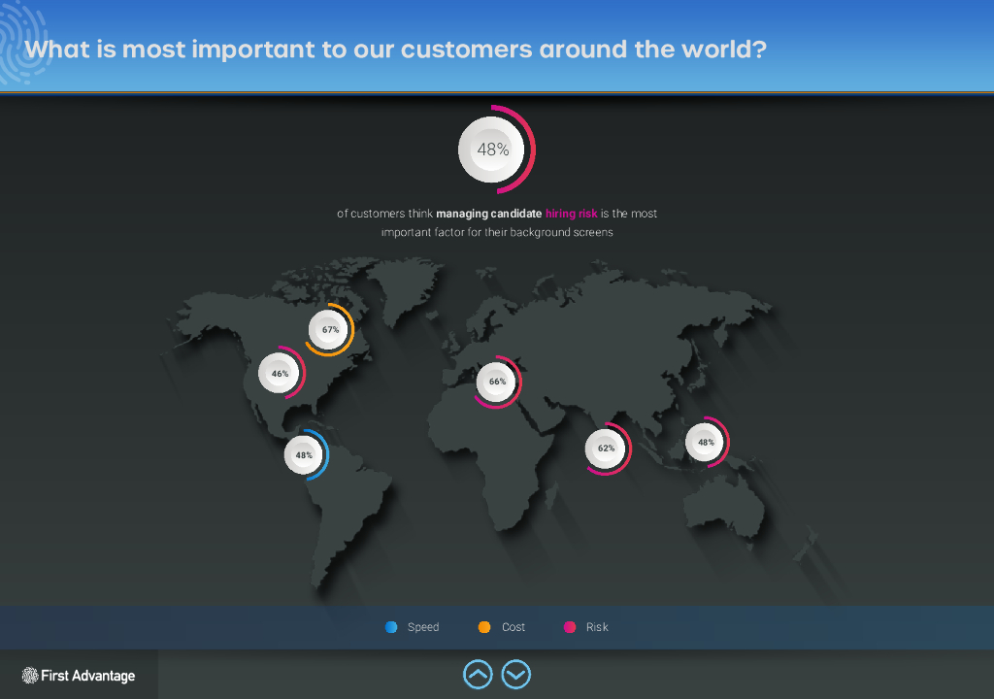
Task: Select the 67% Canada cost indicator
Action: point(330,329)
